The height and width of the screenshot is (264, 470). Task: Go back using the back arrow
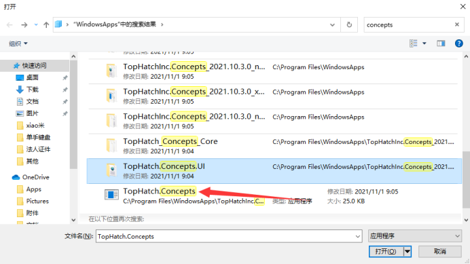tap(10, 25)
